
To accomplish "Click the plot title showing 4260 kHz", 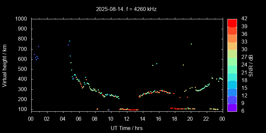I will [126, 9].
